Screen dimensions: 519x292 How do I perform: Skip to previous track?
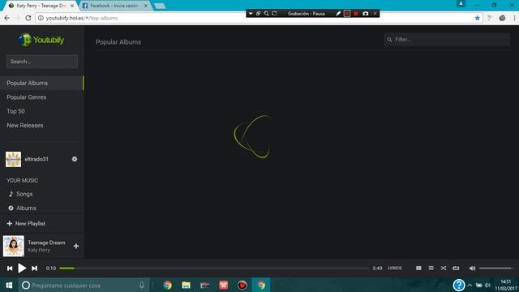pyautogui.click(x=10, y=268)
